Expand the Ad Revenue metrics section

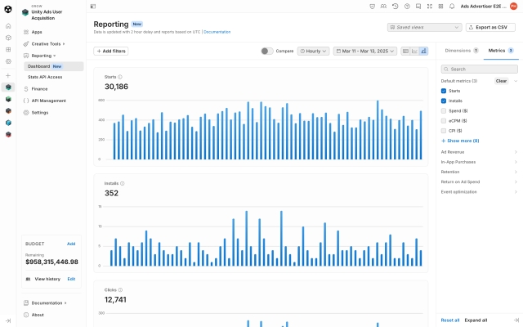pos(479,151)
